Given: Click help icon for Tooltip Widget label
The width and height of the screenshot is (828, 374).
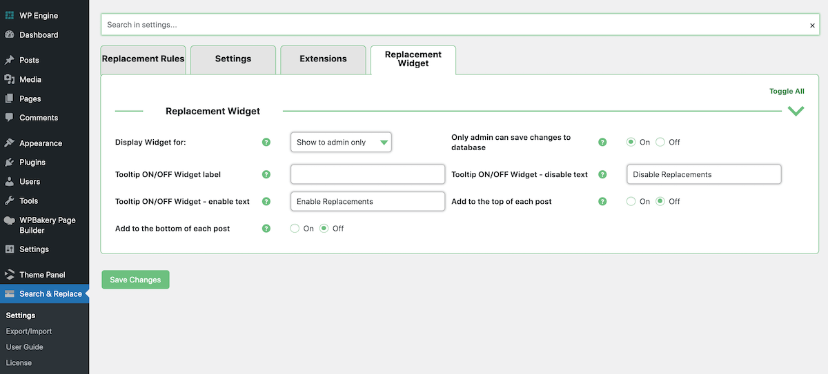Looking at the screenshot, I should click(266, 174).
